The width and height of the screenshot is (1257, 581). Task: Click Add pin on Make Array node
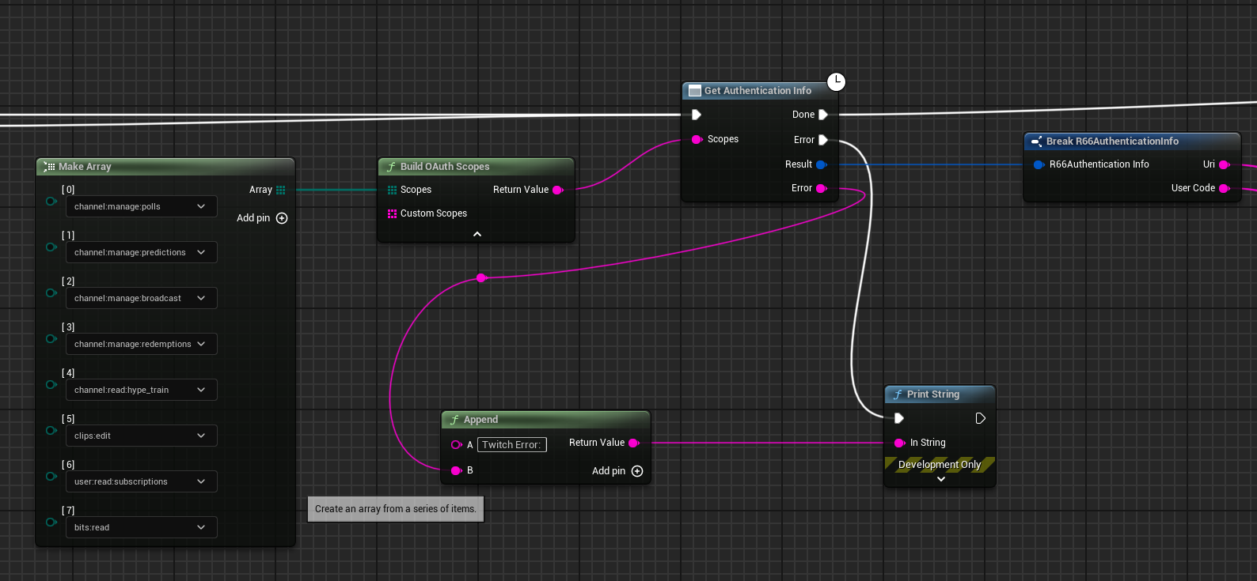tap(262, 218)
